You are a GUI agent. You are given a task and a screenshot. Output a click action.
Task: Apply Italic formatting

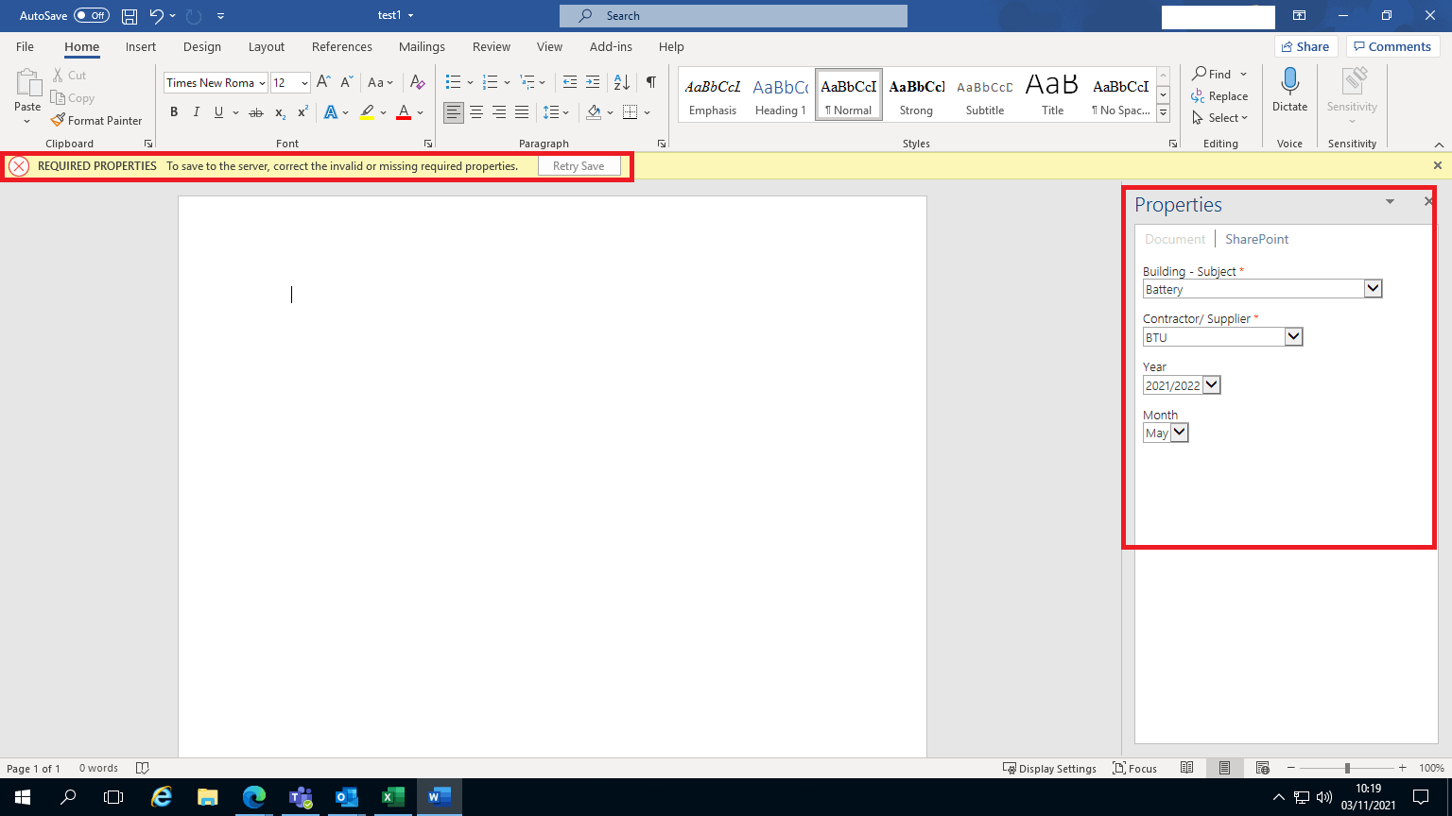[197, 112]
